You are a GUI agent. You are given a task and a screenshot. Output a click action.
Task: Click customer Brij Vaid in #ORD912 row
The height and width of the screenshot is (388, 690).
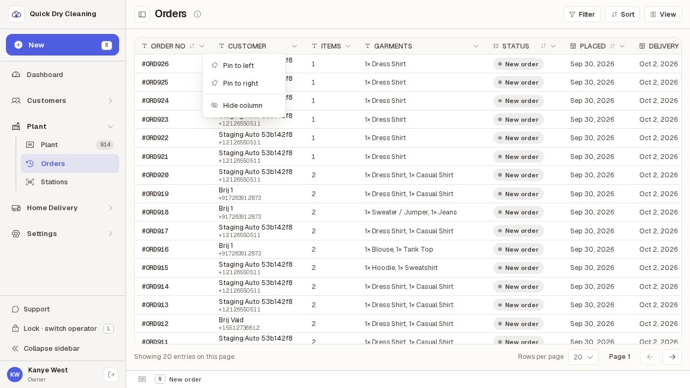(231, 320)
